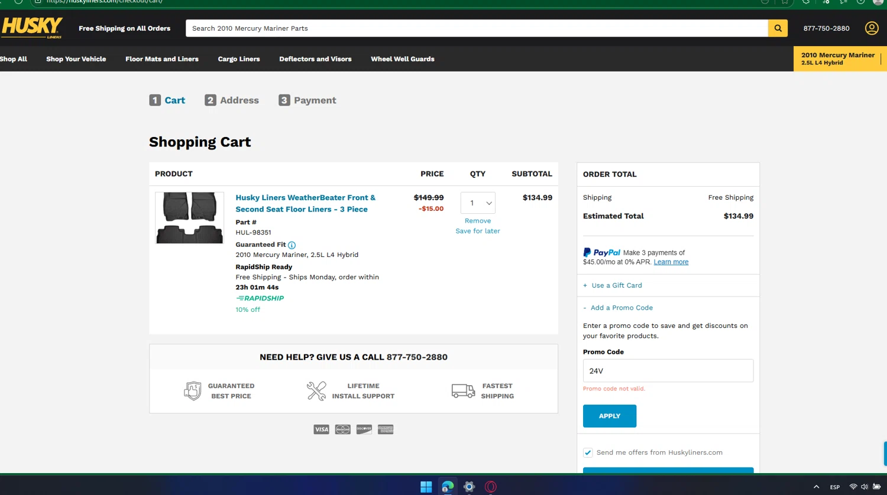Screen dimensions: 887x495
Task: Click the Guaranteed Best Price shield icon
Action: click(x=193, y=390)
